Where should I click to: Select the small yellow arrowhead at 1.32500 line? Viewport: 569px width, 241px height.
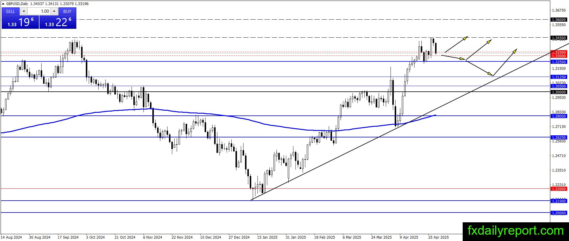pyautogui.click(x=462, y=59)
